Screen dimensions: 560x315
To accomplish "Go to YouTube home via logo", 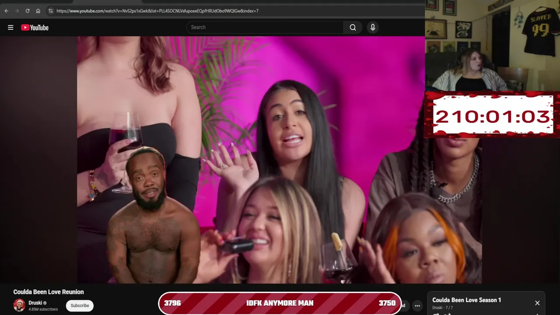I will pyautogui.click(x=35, y=28).
